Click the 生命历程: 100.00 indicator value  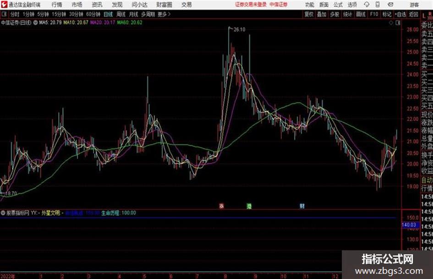(119, 213)
